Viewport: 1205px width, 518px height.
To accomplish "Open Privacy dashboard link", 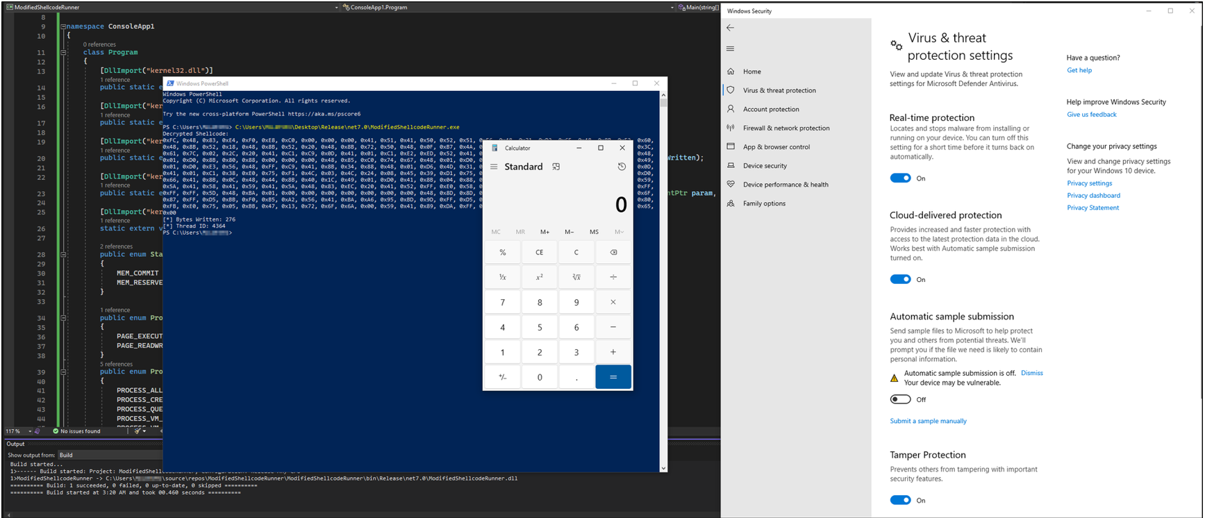I will pyautogui.click(x=1093, y=195).
